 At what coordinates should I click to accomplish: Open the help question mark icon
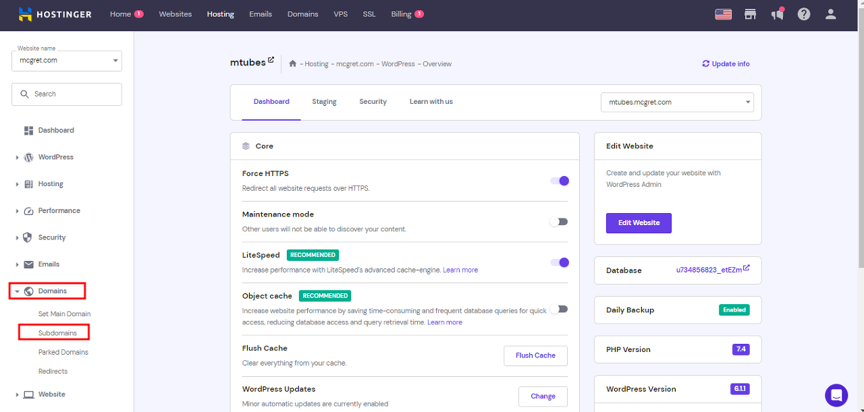(804, 14)
